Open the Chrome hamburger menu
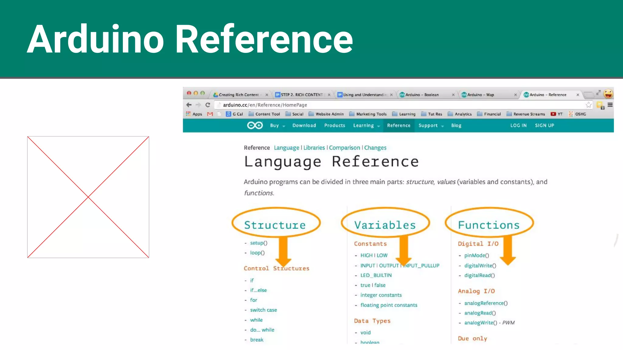 tap(610, 105)
